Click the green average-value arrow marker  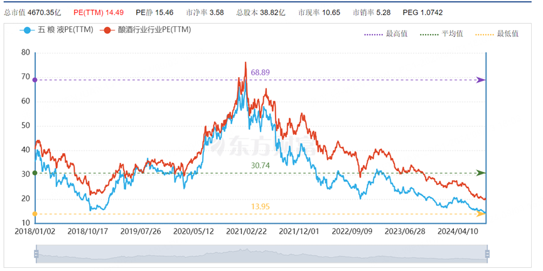(481, 173)
